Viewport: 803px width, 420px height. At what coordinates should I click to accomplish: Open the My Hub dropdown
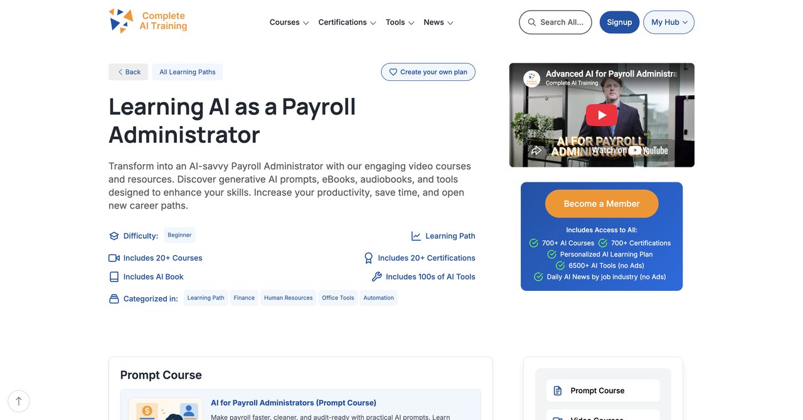coord(669,22)
